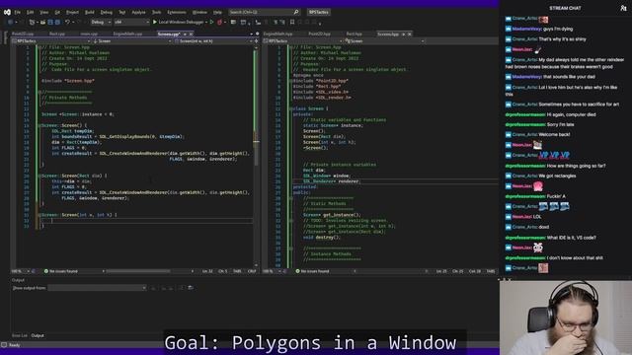
Task: Open the Debug configuration dropdown
Action: [x=101, y=22]
